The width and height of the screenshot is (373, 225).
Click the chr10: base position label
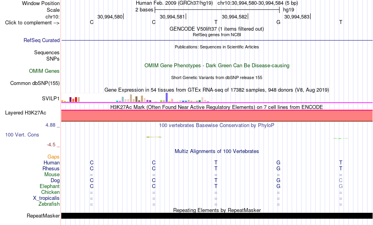pyautogui.click(x=52, y=17)
